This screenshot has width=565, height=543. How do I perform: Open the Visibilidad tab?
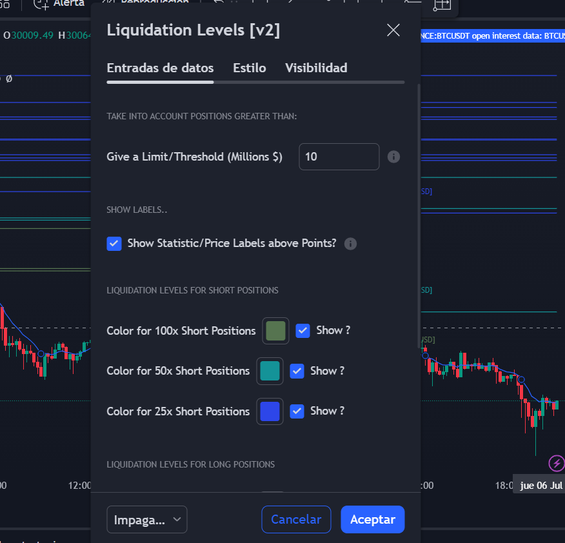(315, 68)
